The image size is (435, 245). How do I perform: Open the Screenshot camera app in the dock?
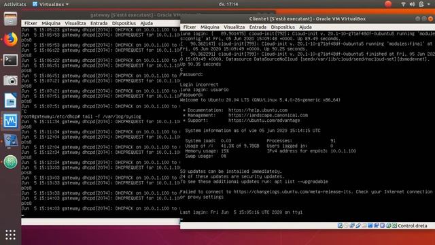click(11, 80)
